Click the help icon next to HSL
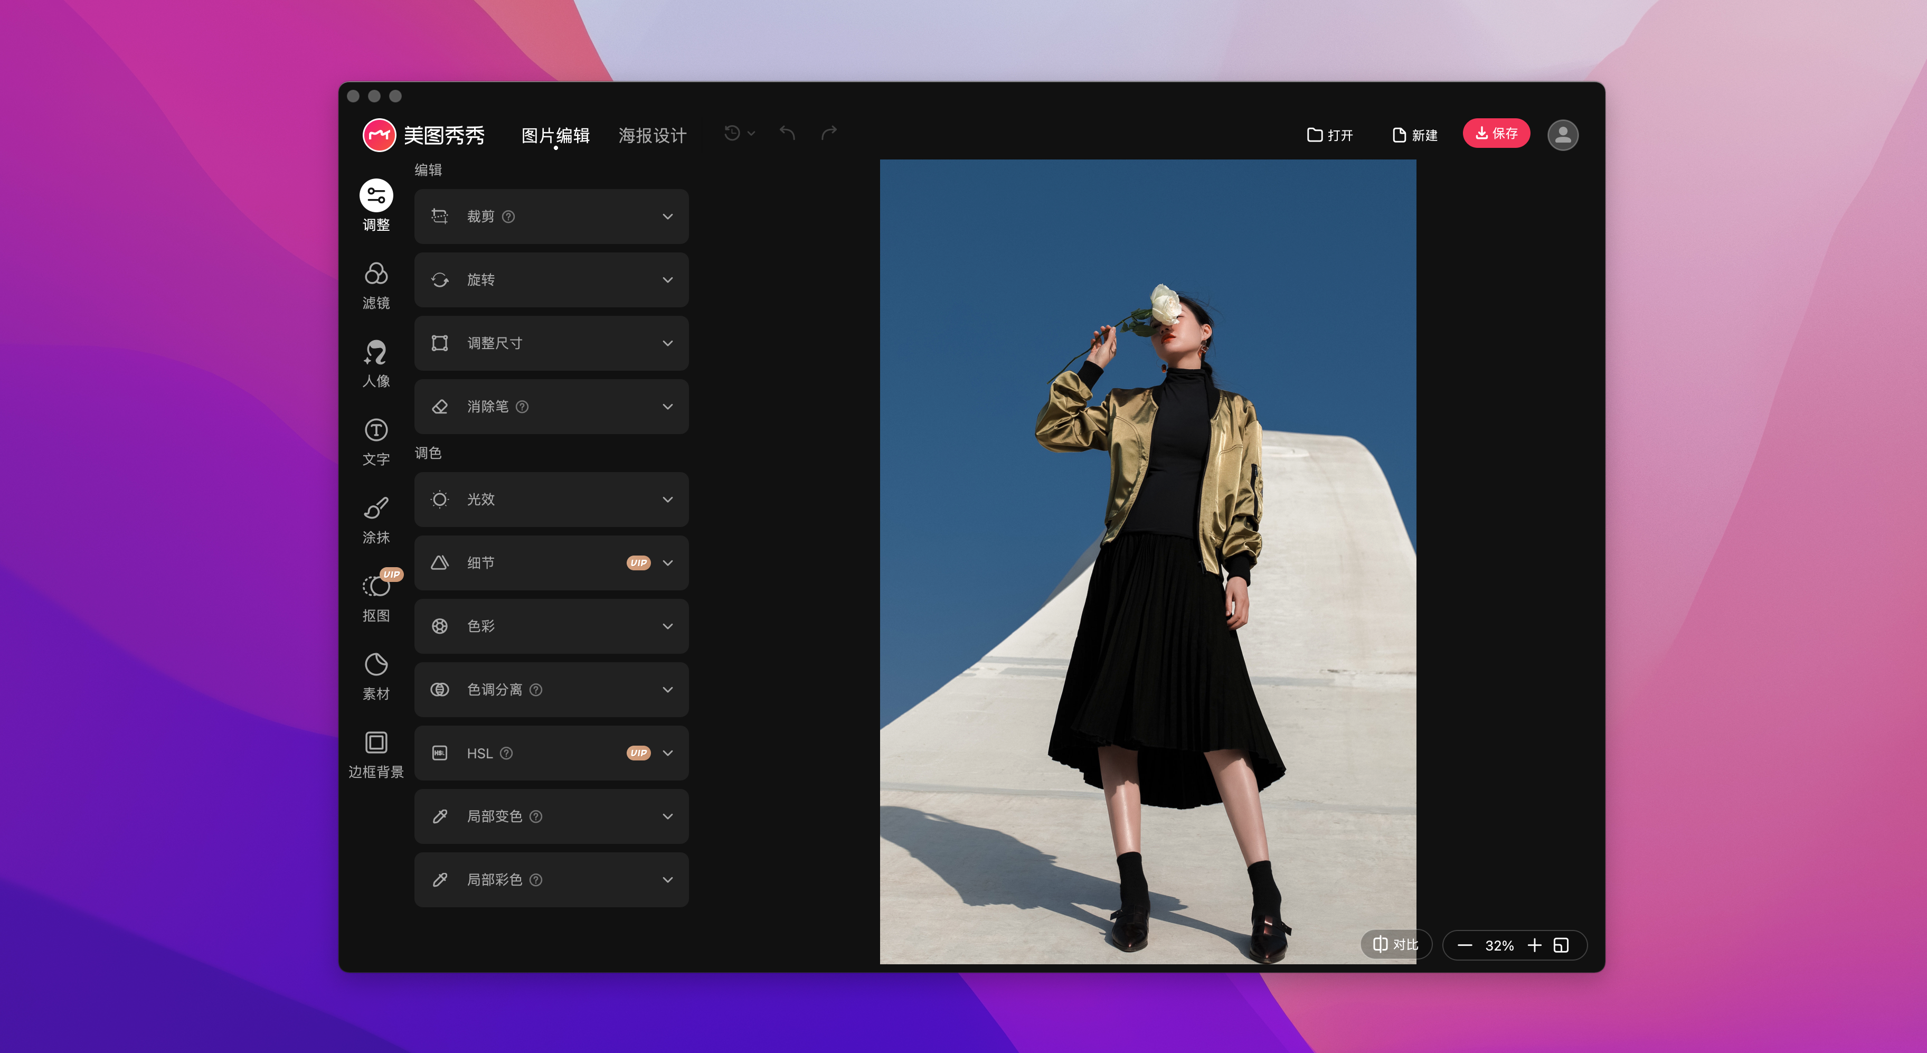 506,753
